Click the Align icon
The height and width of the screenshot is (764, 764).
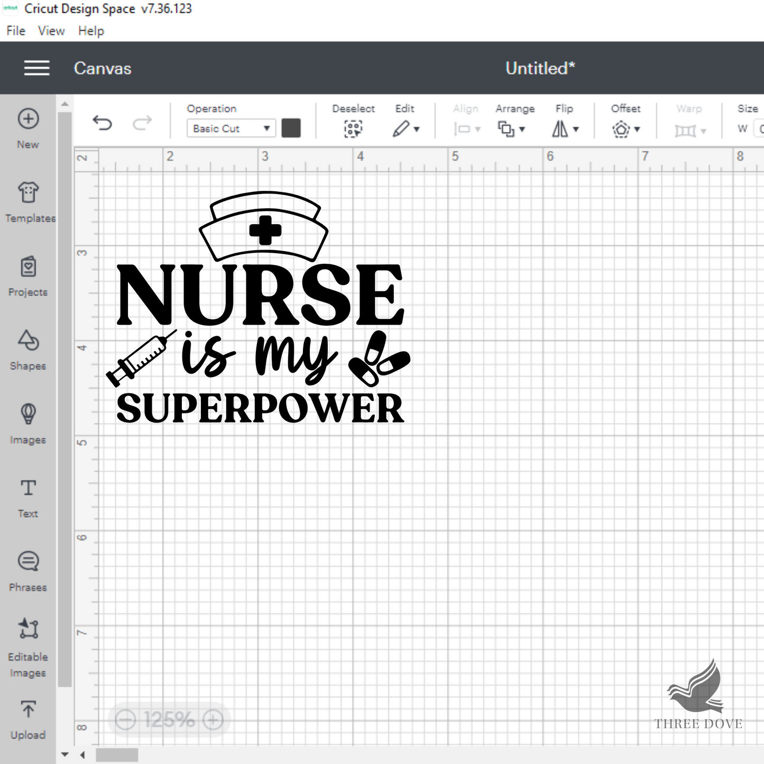[x=462, y=129]
